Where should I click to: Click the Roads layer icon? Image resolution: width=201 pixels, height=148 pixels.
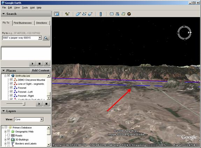pos(13,135)
